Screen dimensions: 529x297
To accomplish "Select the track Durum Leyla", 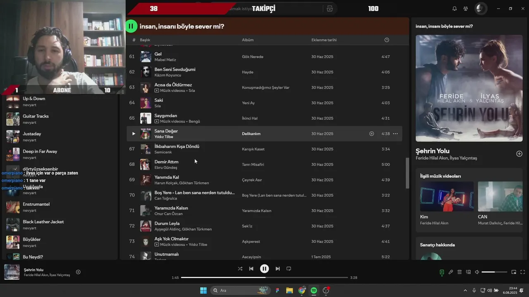I will tap(167, 224).
